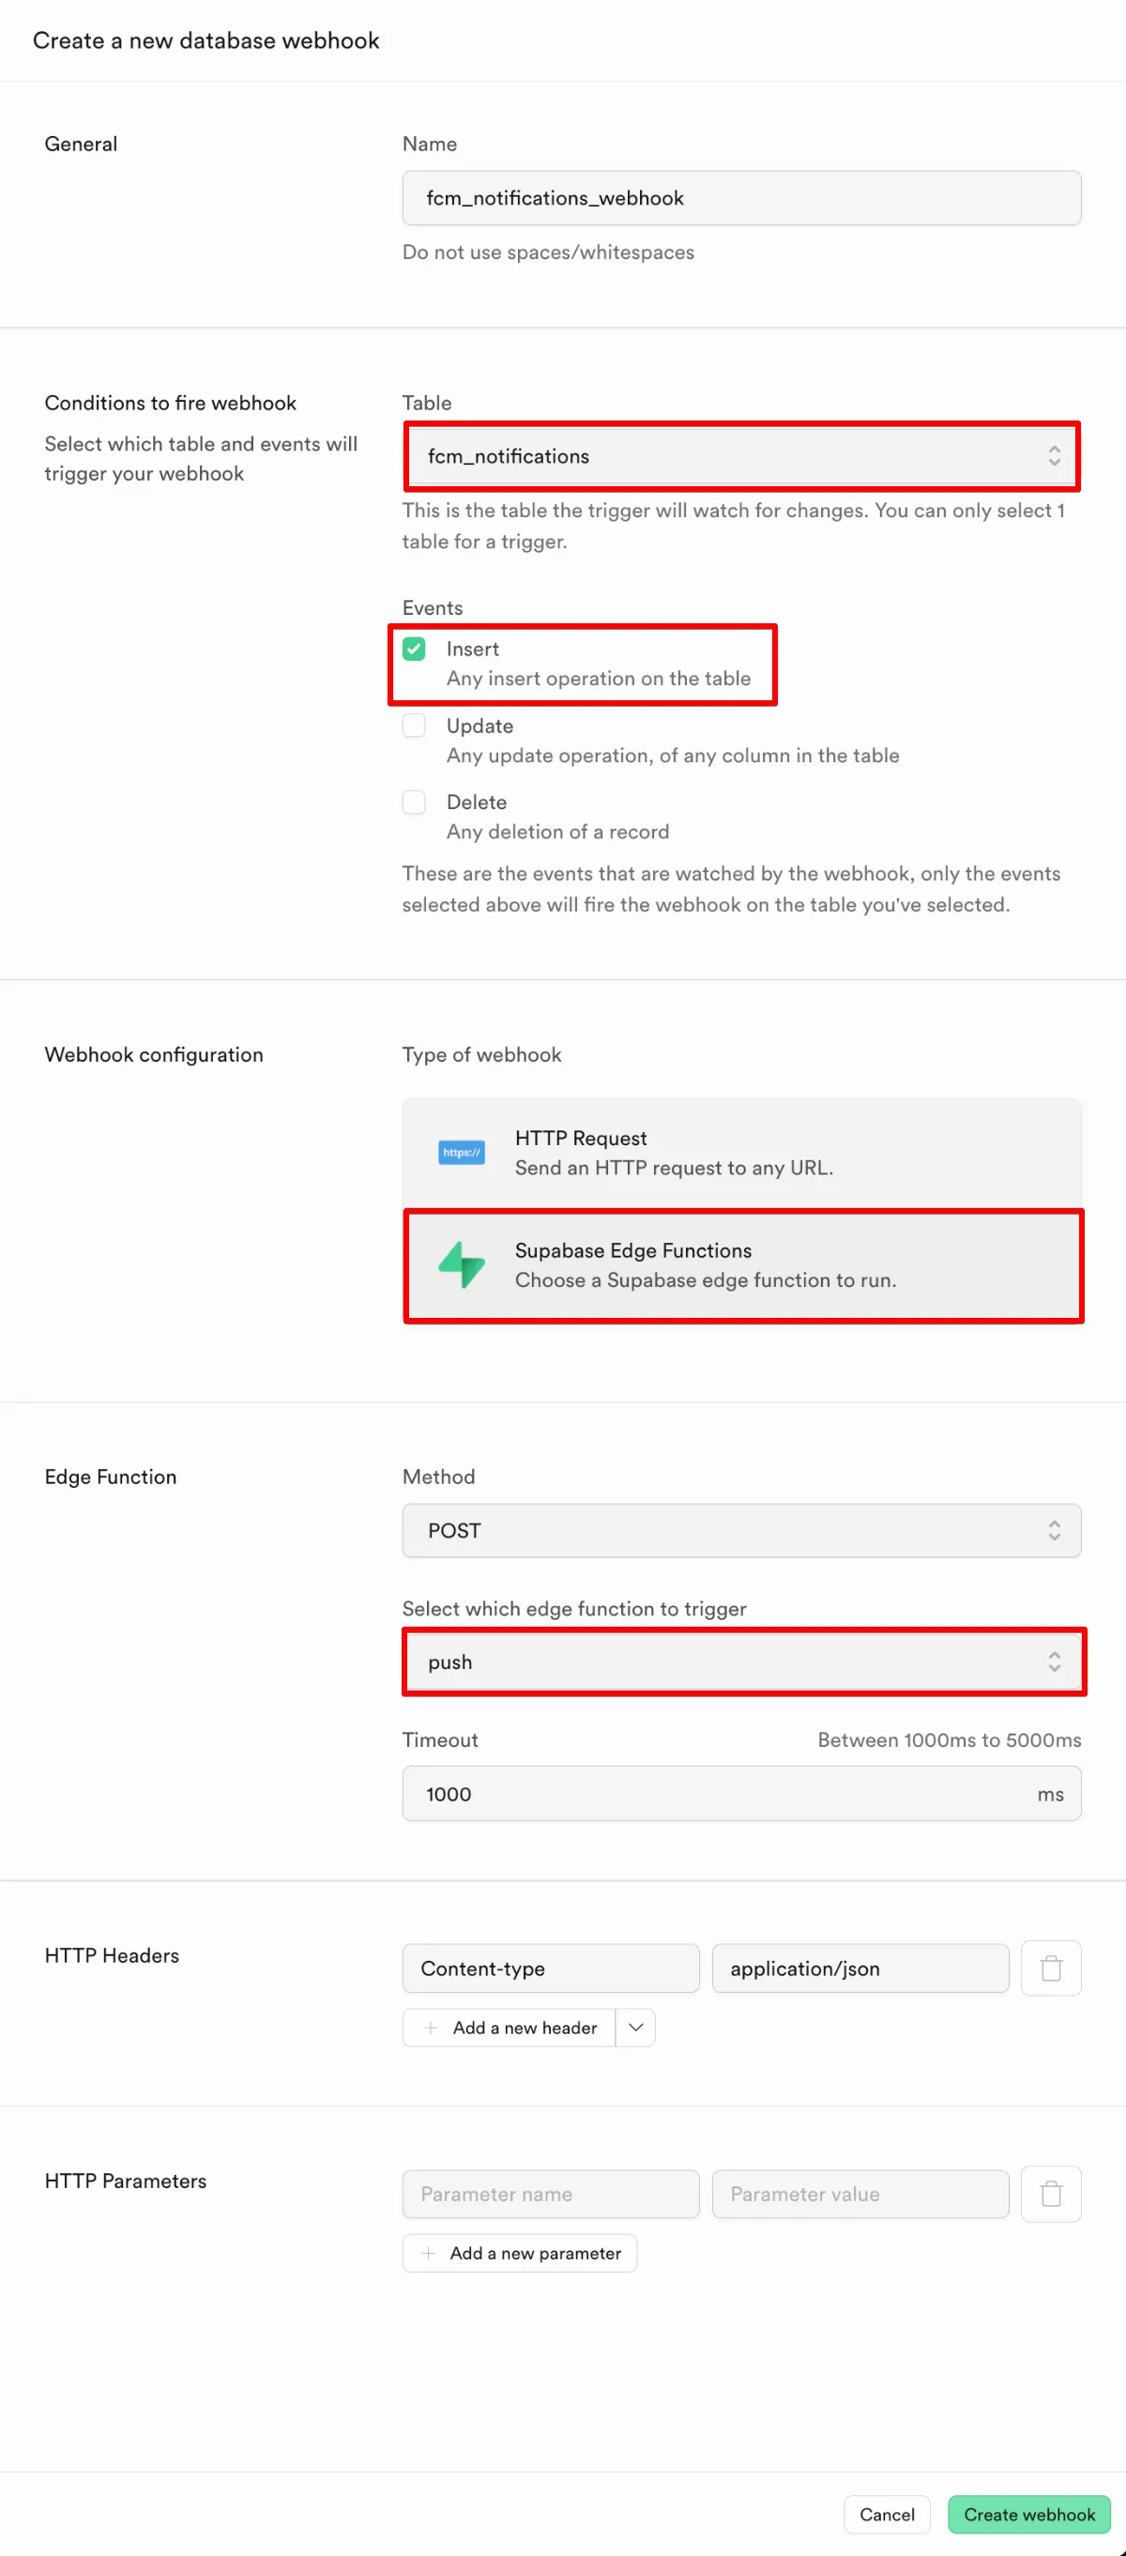1126x2556 pixels.
Task: Delete the Content-type header with trash icon
Action: point(1051,1967)
